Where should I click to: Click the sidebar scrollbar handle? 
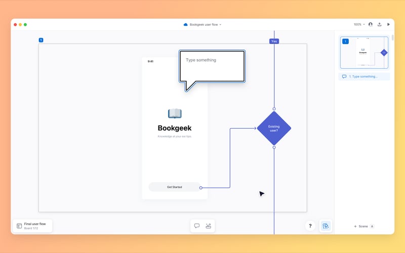click(393, 37)
